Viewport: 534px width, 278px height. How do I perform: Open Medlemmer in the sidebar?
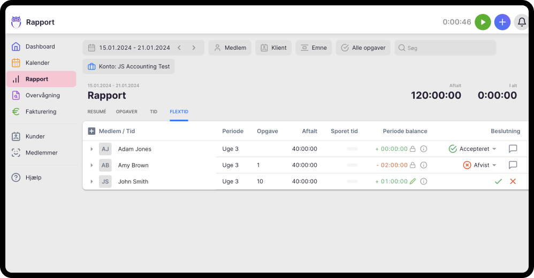(41, 153)
